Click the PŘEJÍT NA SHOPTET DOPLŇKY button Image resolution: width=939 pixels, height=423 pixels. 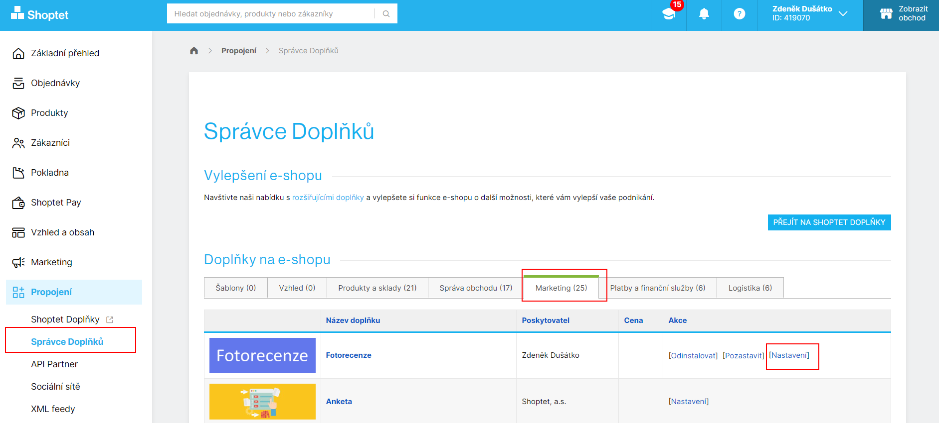[829, 222]
